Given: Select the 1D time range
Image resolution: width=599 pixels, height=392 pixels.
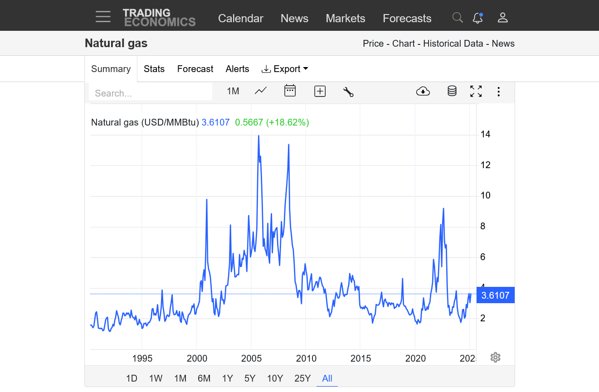Looking at the screenshot, I should pos(131,378).
